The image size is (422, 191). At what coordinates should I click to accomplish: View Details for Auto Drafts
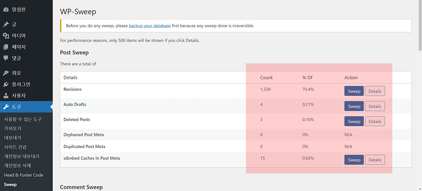pos(375,106)
